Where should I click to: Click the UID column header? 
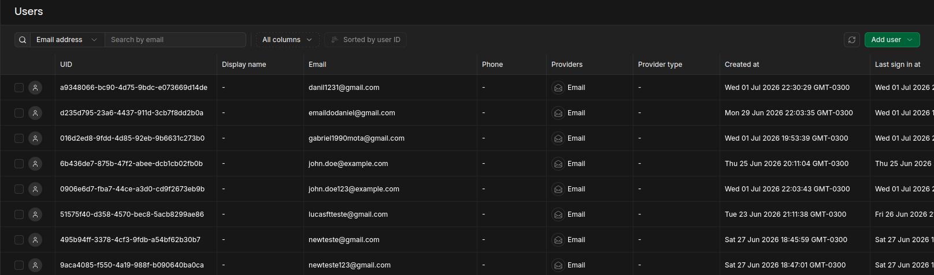point(66,65)
